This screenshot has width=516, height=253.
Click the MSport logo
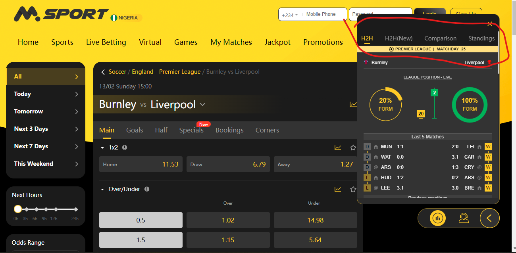tap(61, 14)
